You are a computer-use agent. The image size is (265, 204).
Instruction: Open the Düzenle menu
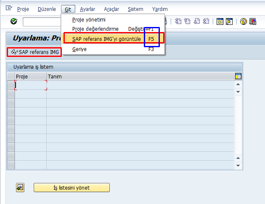coord(47,9)
